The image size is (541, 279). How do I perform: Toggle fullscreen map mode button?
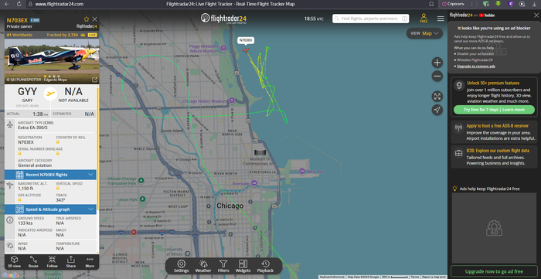(437, 96)
